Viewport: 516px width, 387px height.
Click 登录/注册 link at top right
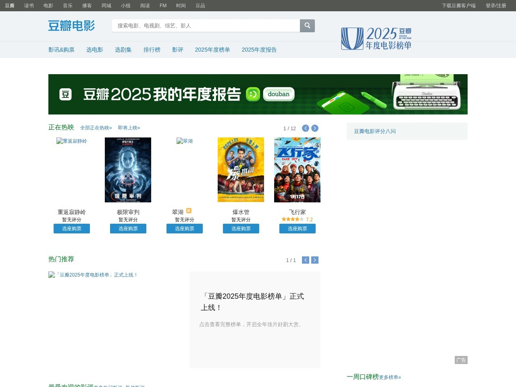click(x=495, y=6)
